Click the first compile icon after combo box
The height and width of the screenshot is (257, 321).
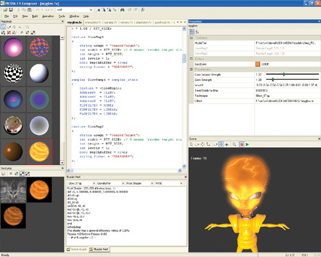[98, 10]
